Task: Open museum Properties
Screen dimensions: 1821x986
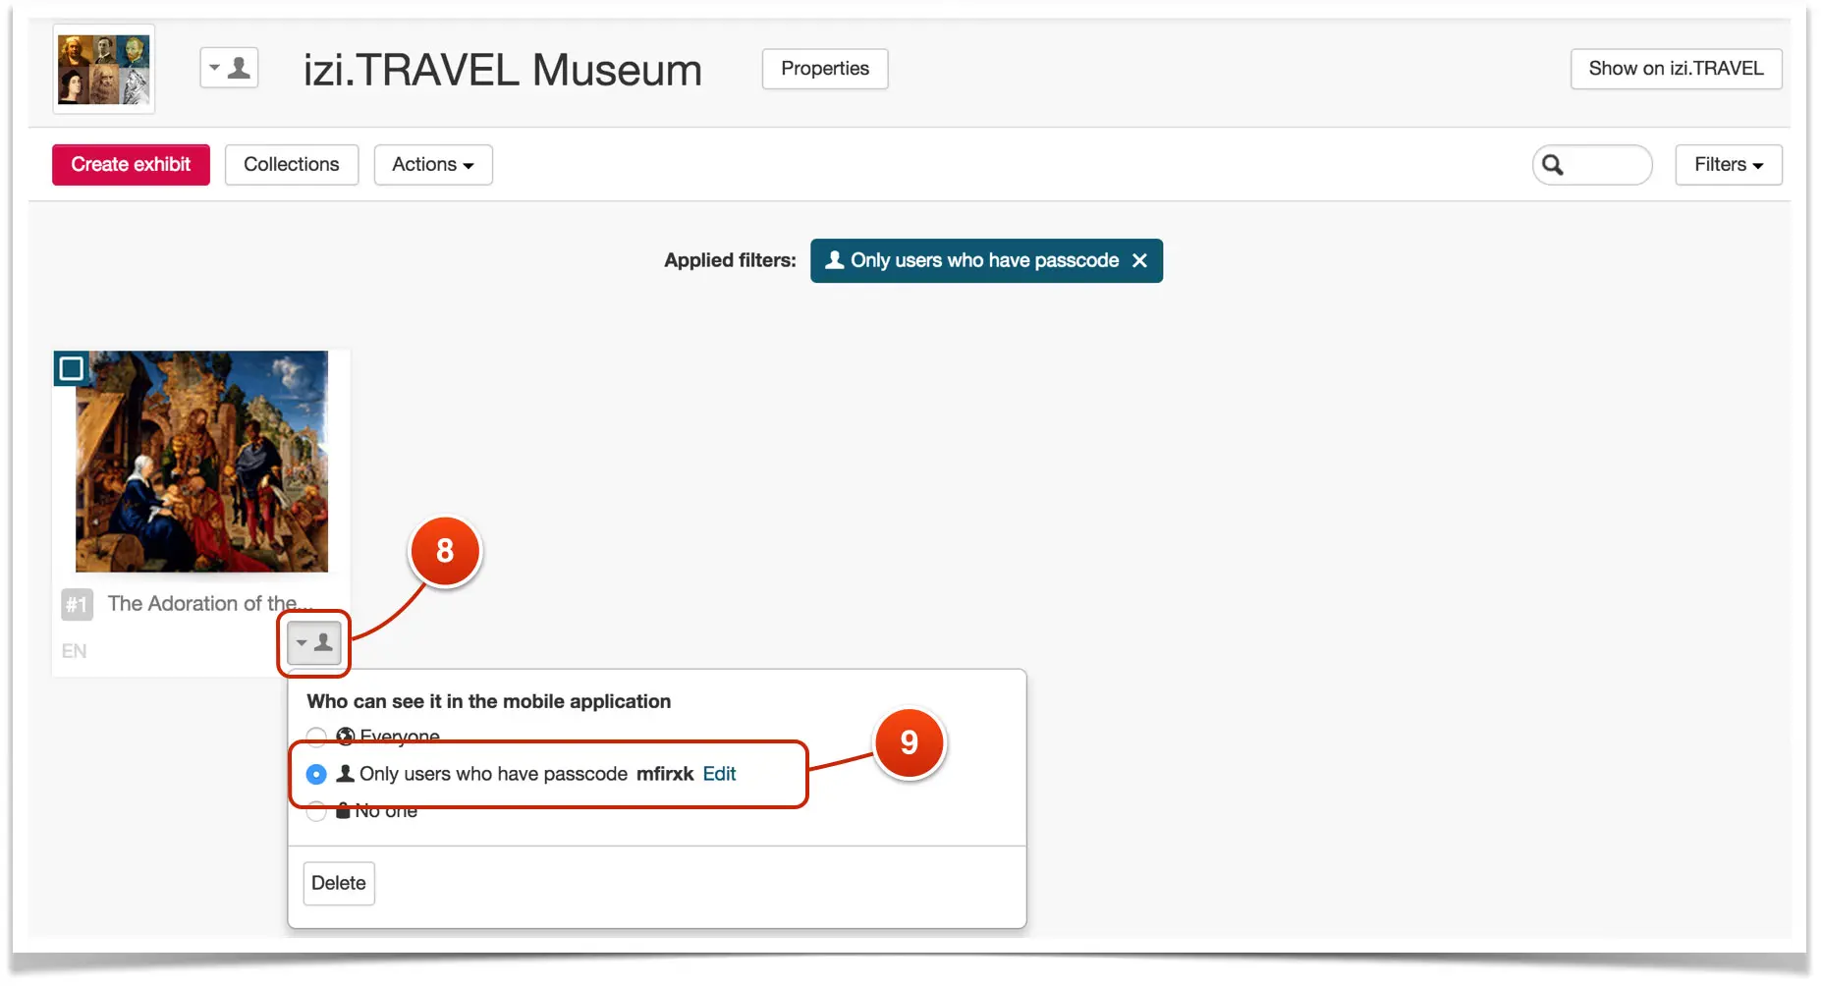Action: [x=825, y=69]
